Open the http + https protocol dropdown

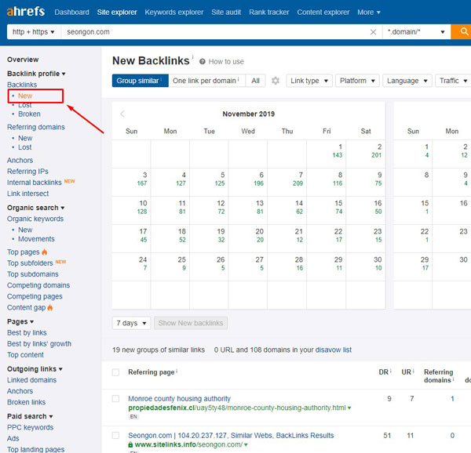[34, 32]
